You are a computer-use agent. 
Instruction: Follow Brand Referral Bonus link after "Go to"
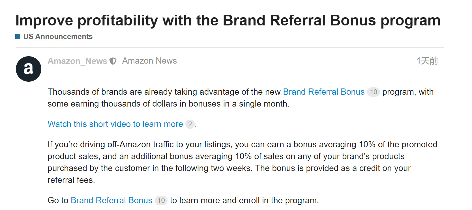[x=111, y=200]
